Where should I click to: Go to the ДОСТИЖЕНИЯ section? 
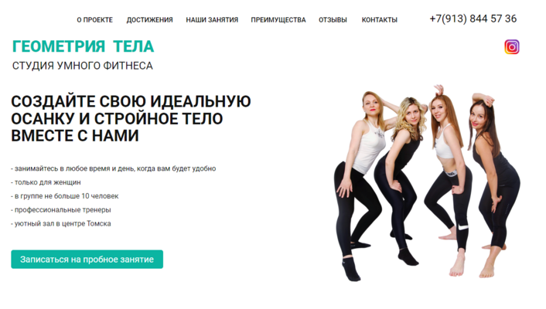[149, 20]
